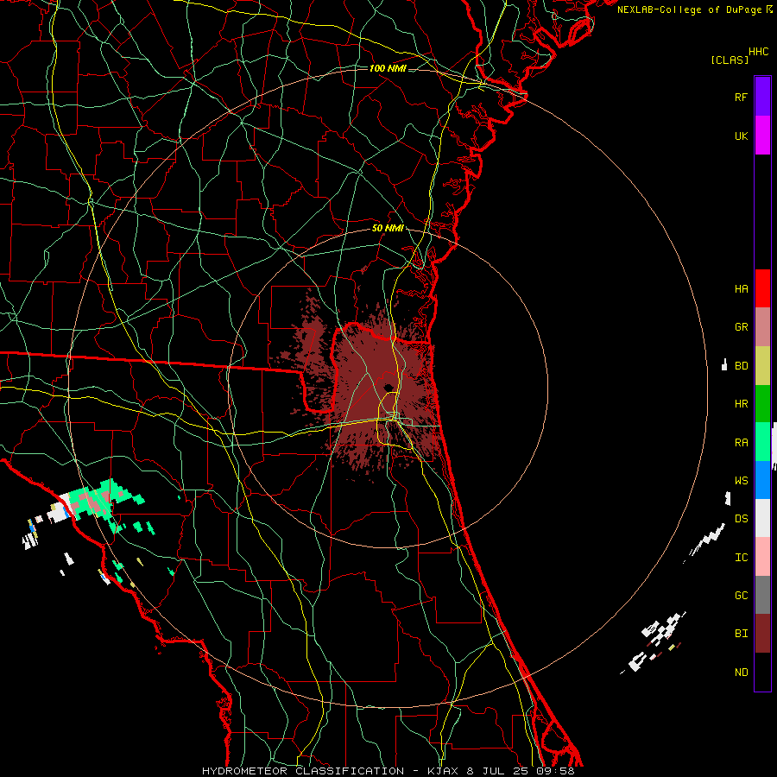The image size is (777, 777).
Task: Click the "GR" legend label
Action: [x=742, y=327]
